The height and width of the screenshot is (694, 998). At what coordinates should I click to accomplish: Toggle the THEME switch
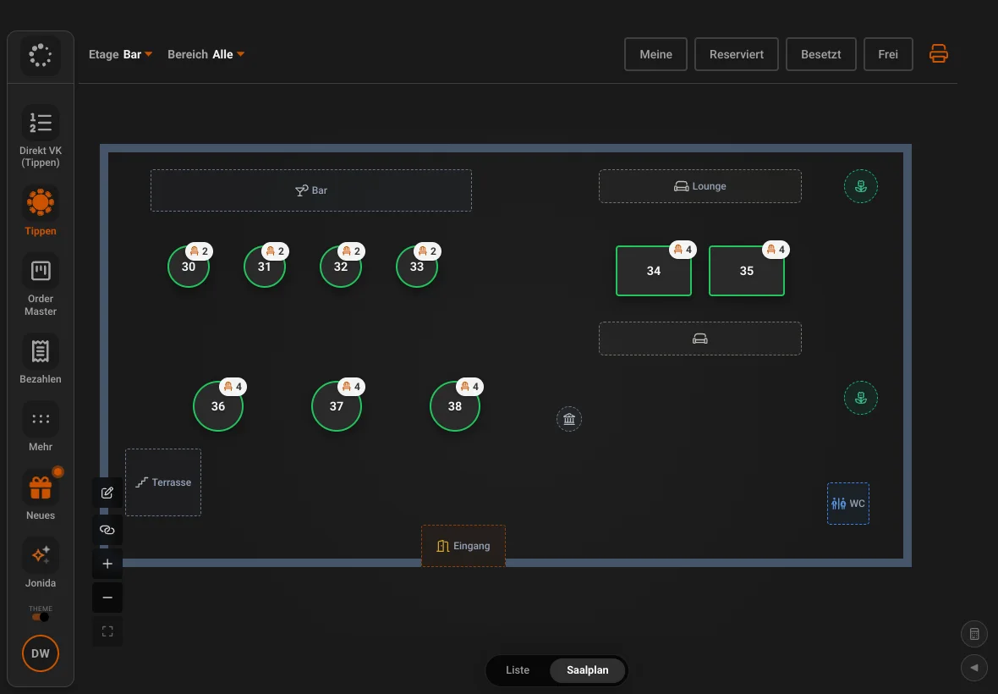tap(40, 617)
